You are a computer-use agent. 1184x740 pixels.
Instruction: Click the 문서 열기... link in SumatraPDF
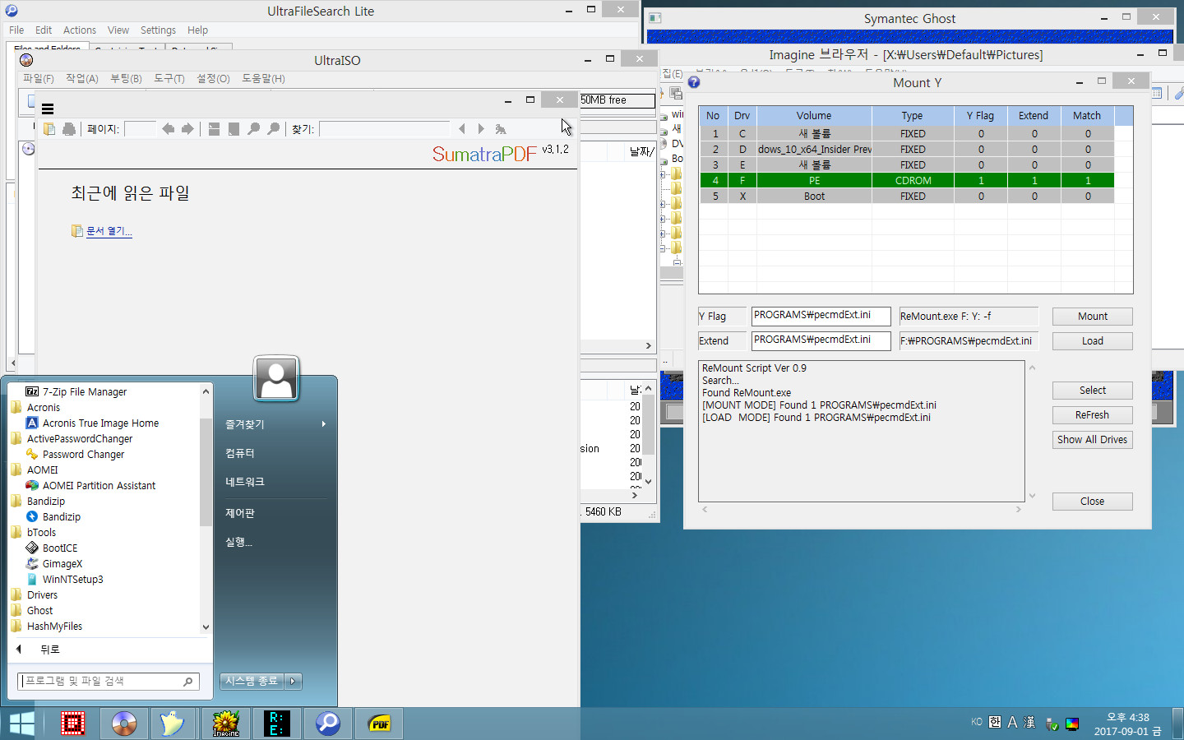pos(109,231)
